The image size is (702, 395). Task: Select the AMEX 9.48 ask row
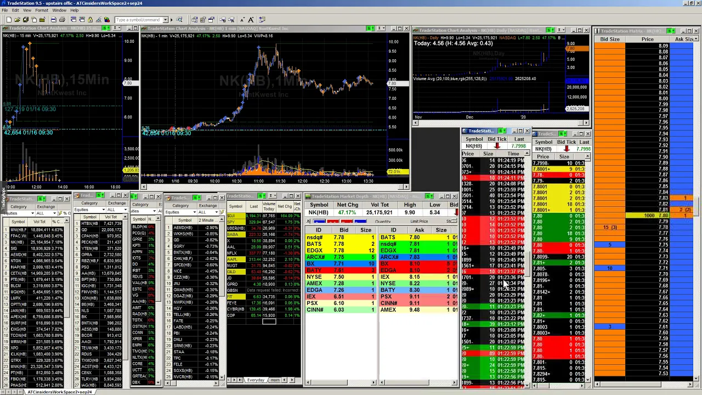pos(418,309)
